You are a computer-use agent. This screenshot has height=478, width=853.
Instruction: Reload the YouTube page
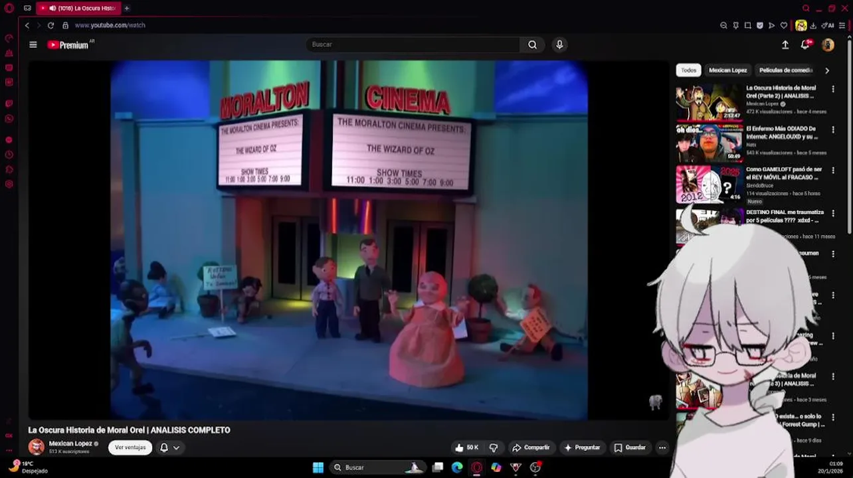pos(50,25)
